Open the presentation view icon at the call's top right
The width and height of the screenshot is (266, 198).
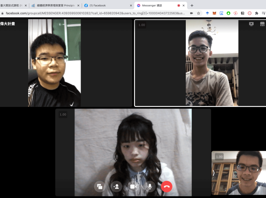tap(251, 24)
